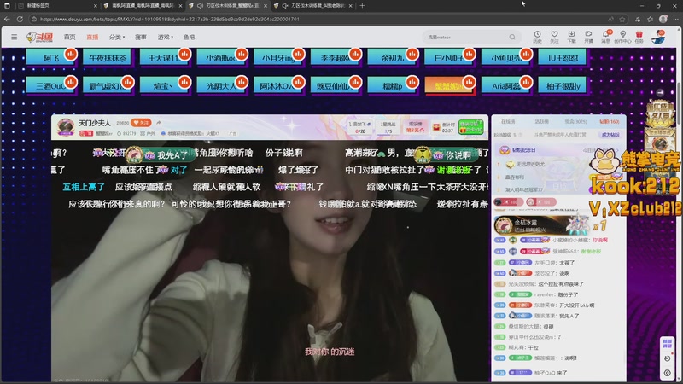Click the green red-packet reward button

tap(471, 127)
